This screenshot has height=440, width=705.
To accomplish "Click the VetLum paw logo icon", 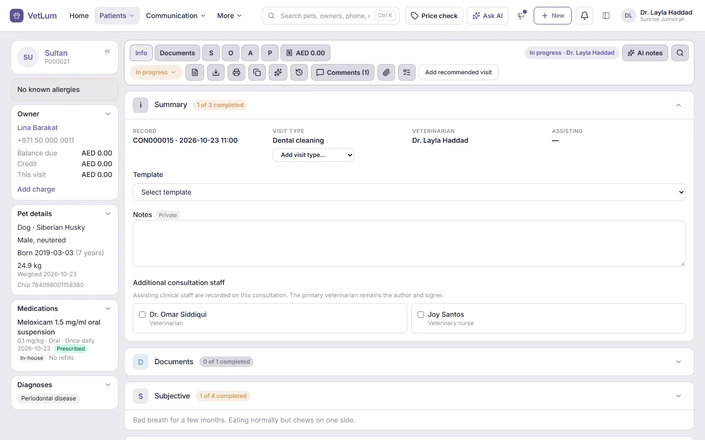I will pos(17,16).
